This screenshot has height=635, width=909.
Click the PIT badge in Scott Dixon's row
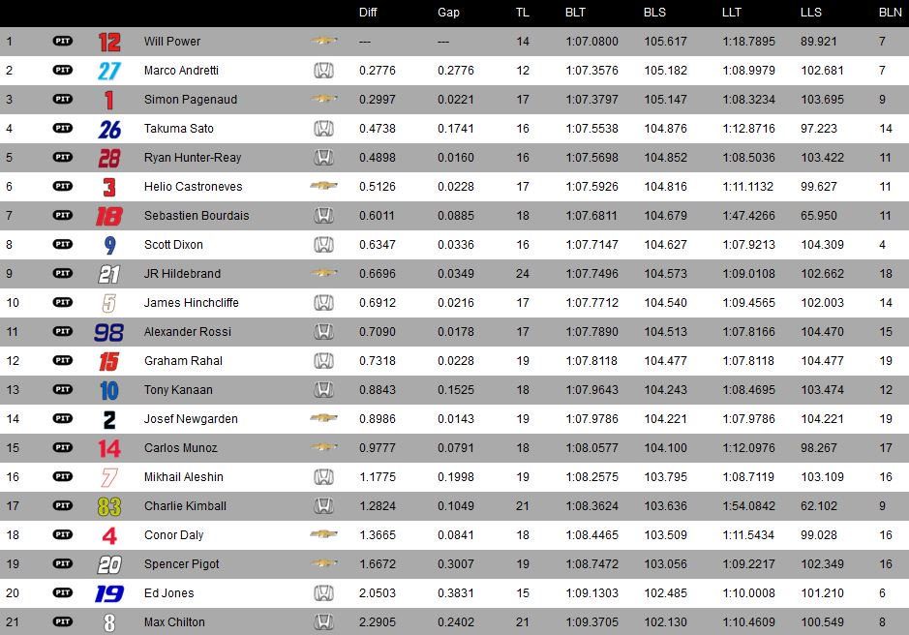point(63,244)
